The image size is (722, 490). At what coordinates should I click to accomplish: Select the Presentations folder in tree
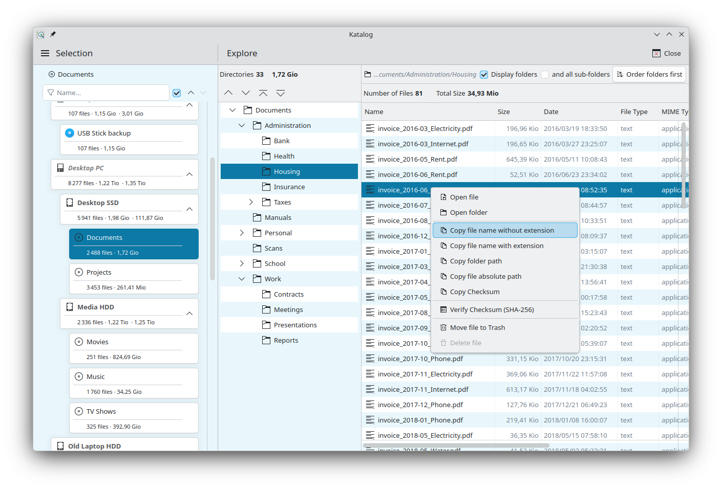coord(289,325)
